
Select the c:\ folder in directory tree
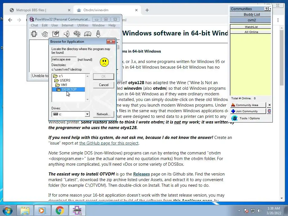click(x=61, y=76)
